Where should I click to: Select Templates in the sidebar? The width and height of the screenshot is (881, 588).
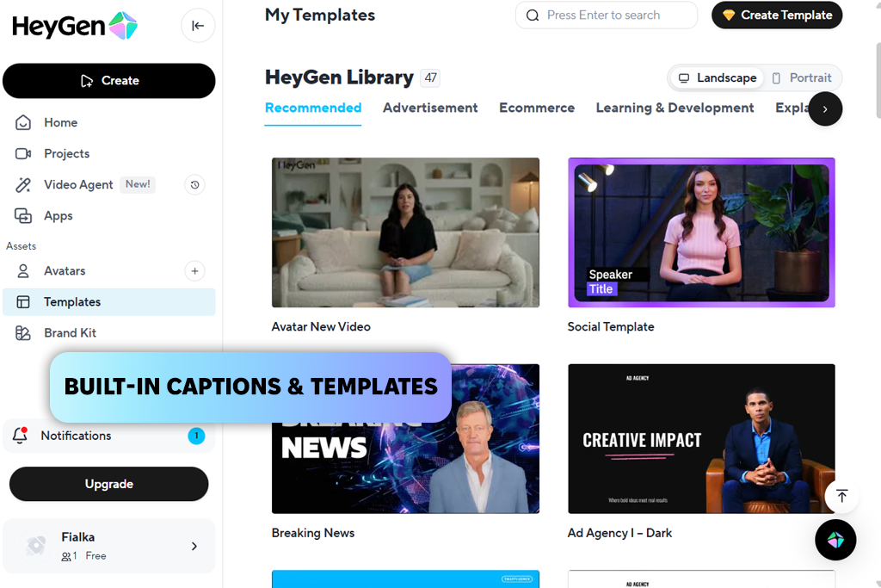[x=109, y=302]
